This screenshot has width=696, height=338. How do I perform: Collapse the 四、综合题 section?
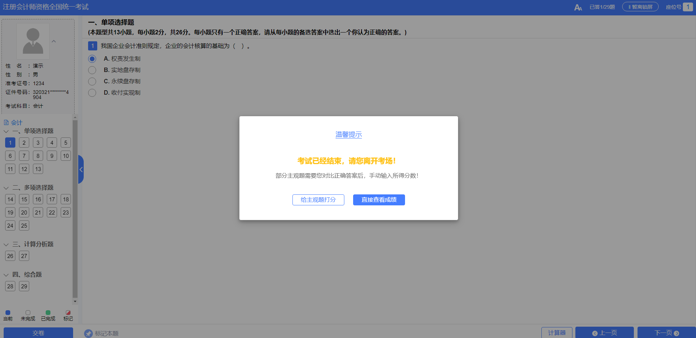pos(5,274)
